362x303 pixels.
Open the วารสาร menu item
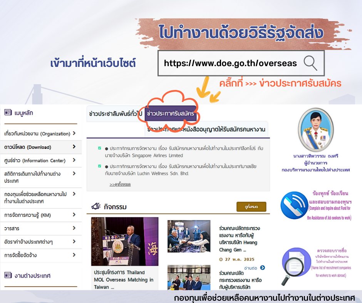[x=12, y=228]
